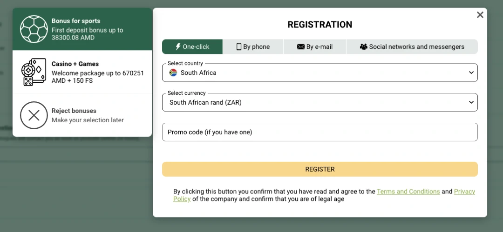Switch to Social networks and messengers tab

(x=412, y=46)
